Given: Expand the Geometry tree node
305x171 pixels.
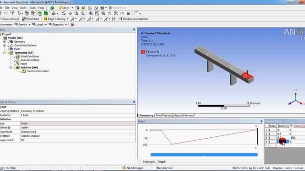Looking at the screenshot, I should coord(4,42).
